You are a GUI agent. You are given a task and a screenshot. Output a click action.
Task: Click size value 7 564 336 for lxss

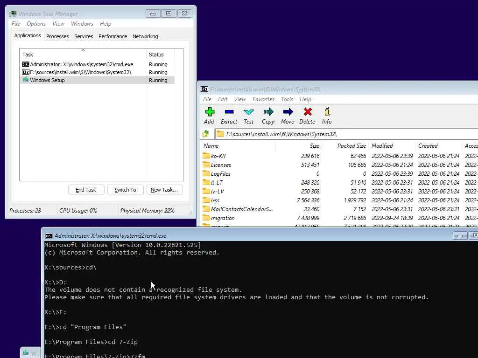click(308, 200)
